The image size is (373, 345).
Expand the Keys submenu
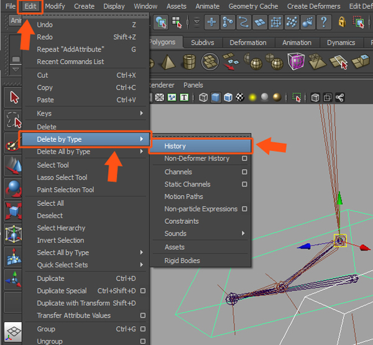86,113
